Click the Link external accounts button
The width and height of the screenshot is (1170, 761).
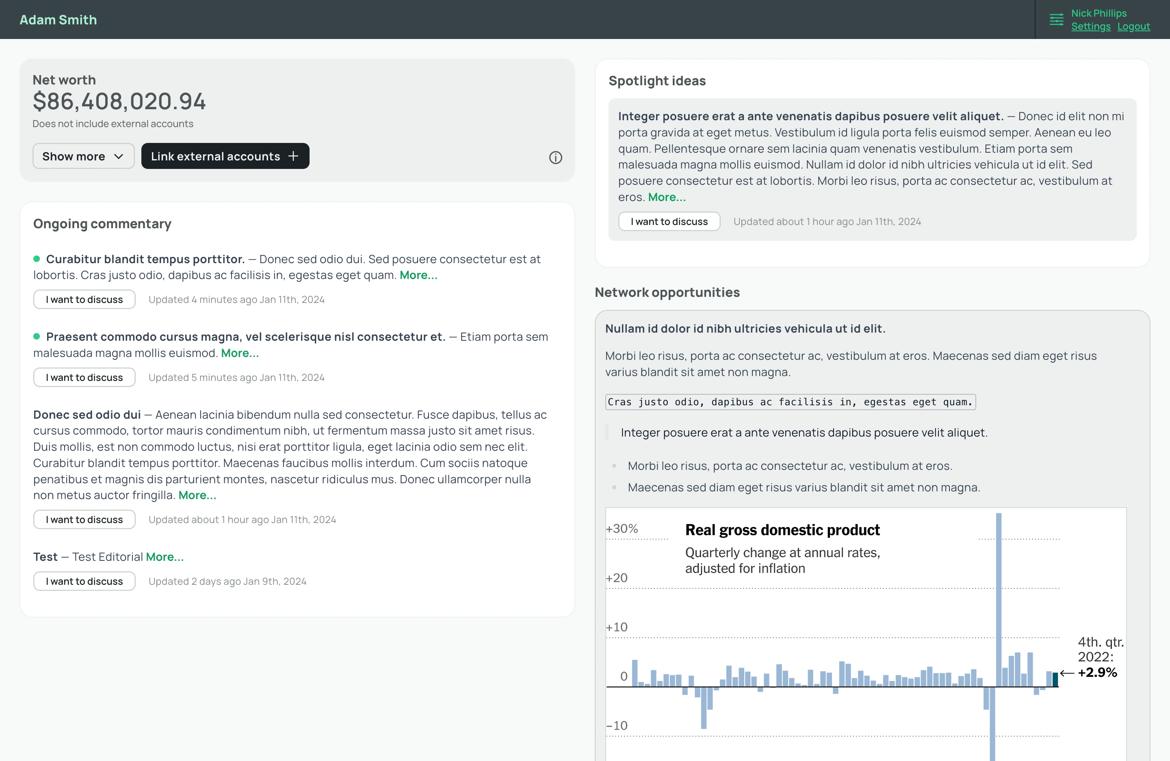pyautogui.click(x=225, y=156)
